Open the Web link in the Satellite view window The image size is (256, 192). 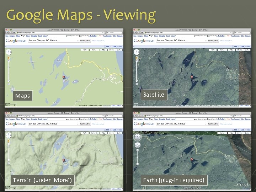(135, 36)
